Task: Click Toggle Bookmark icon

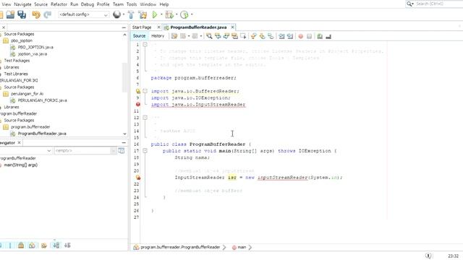Action: point(271,36)
